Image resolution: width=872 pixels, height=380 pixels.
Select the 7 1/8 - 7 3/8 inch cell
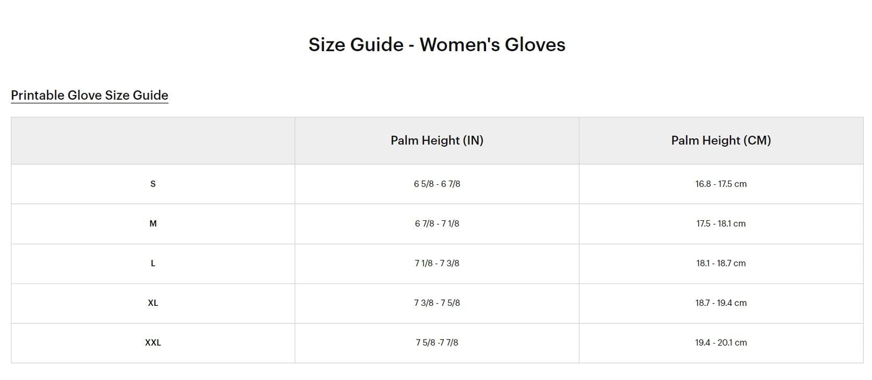(437, 263)
